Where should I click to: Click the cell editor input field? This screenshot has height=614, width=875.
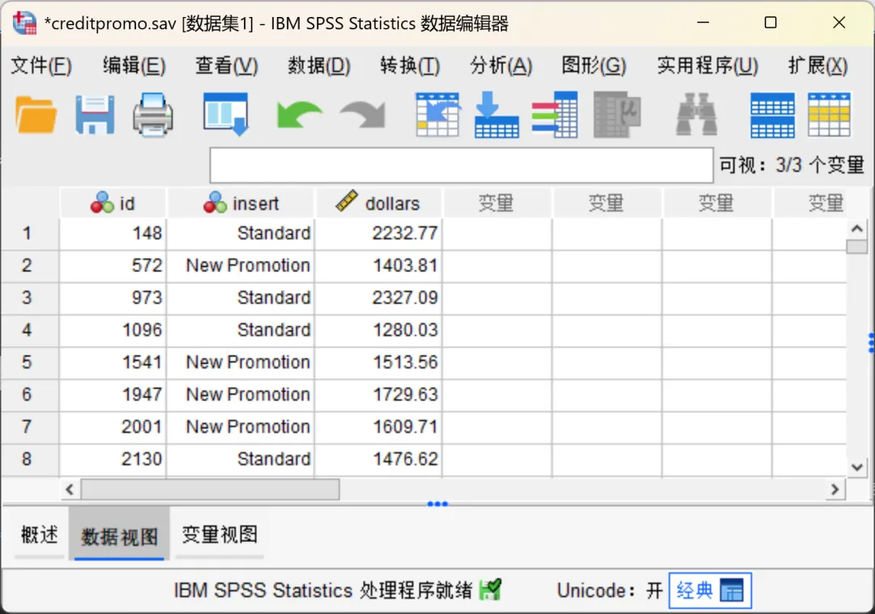pos(462,165)
